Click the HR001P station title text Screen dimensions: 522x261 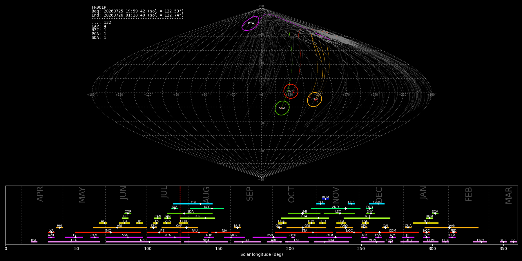tap(99, 8)
